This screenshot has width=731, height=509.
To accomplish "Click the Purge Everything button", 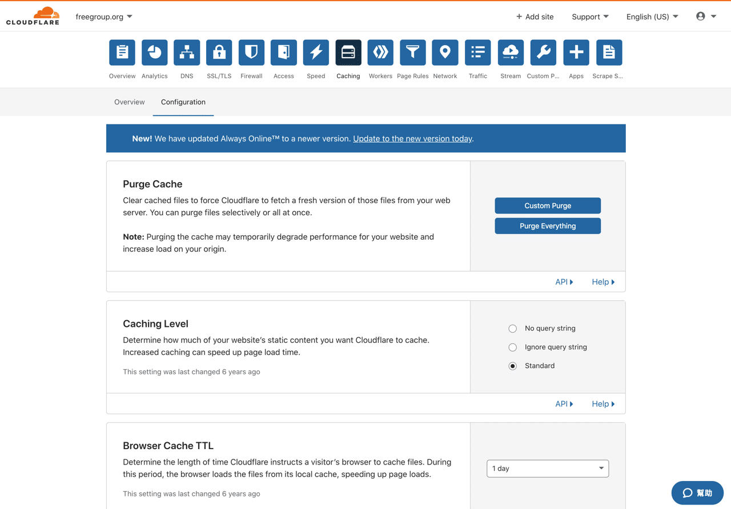I will (x=548, y=226).
